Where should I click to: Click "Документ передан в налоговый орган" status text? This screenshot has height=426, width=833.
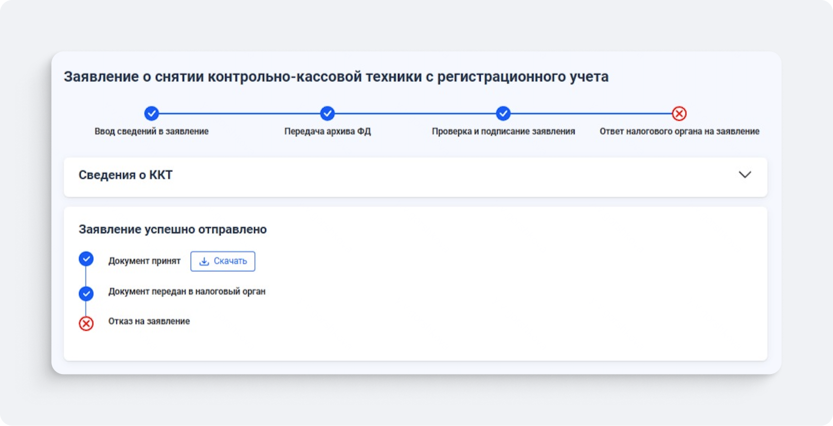pos(187,291)
